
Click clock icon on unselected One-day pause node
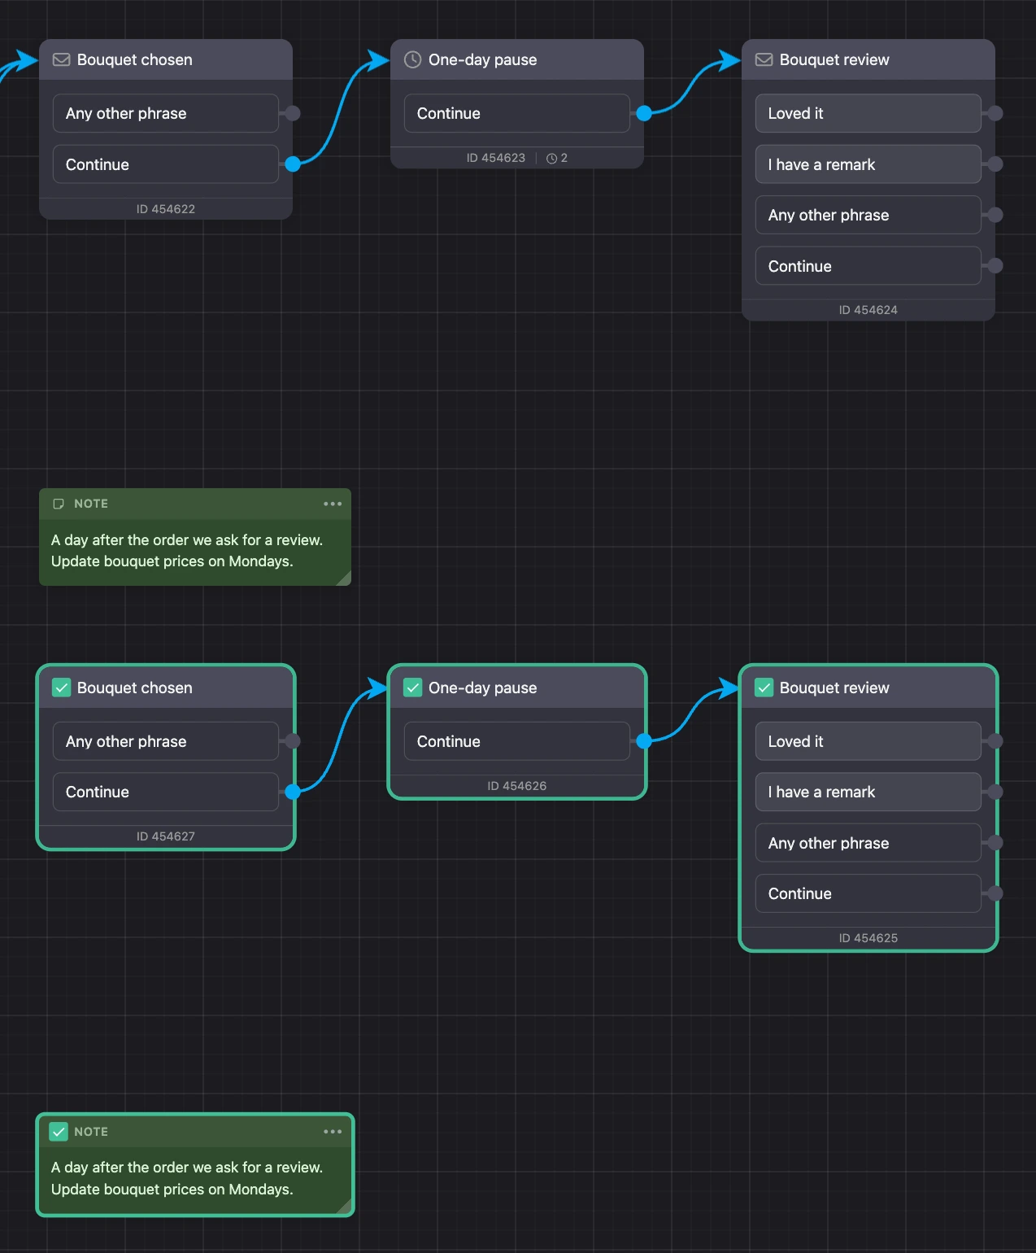coord(412,59)
